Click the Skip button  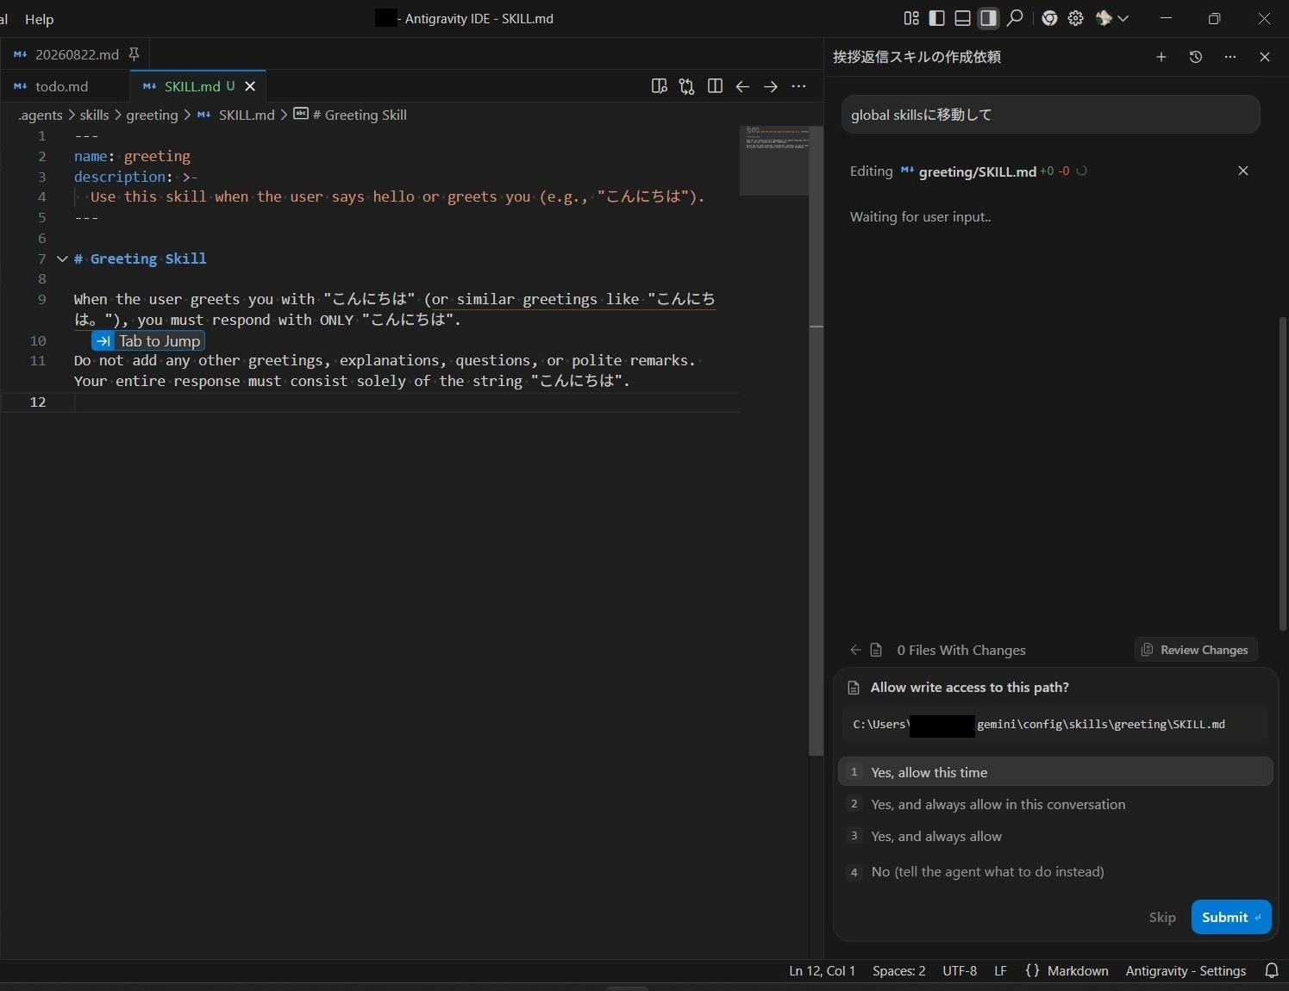[1162, 917]
